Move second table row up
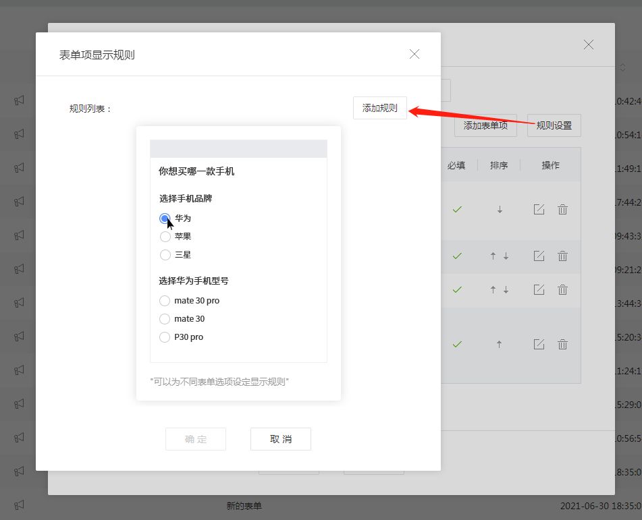This screenshot has width=642, height=520. point(493,256)
